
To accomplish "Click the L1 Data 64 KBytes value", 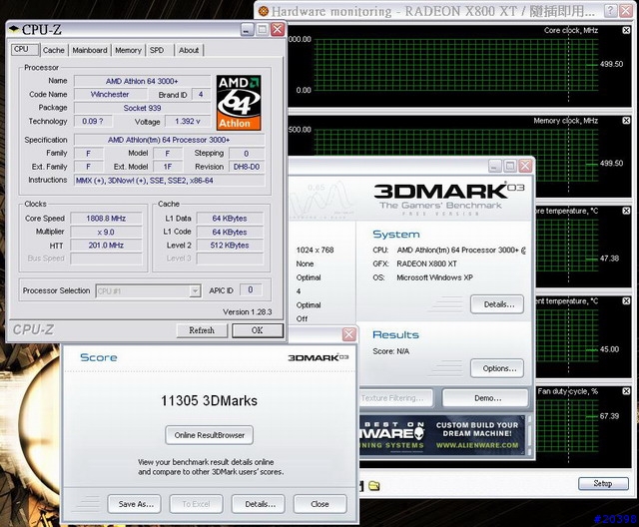I will [230, 219].
